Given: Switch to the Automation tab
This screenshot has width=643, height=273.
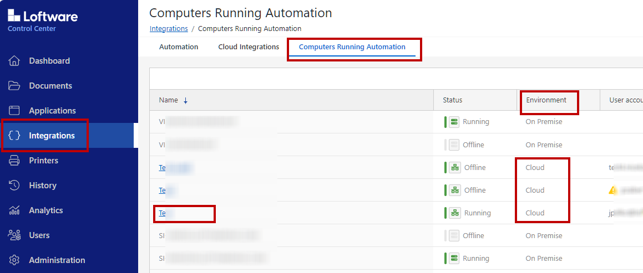Looking at the screenshot, I should 179,47.
